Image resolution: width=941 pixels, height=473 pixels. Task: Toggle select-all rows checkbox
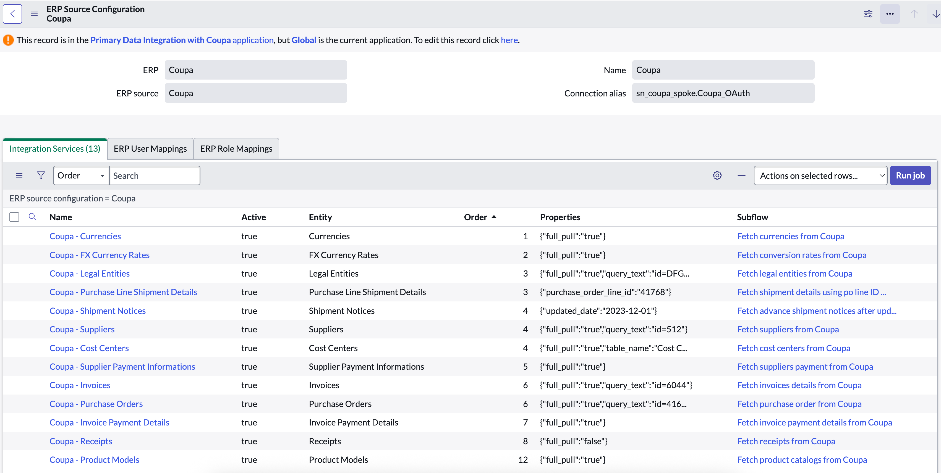point(14,217)
